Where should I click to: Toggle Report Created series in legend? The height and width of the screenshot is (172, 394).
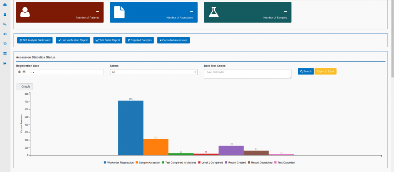pyautogui.click(x=235, y=163)
